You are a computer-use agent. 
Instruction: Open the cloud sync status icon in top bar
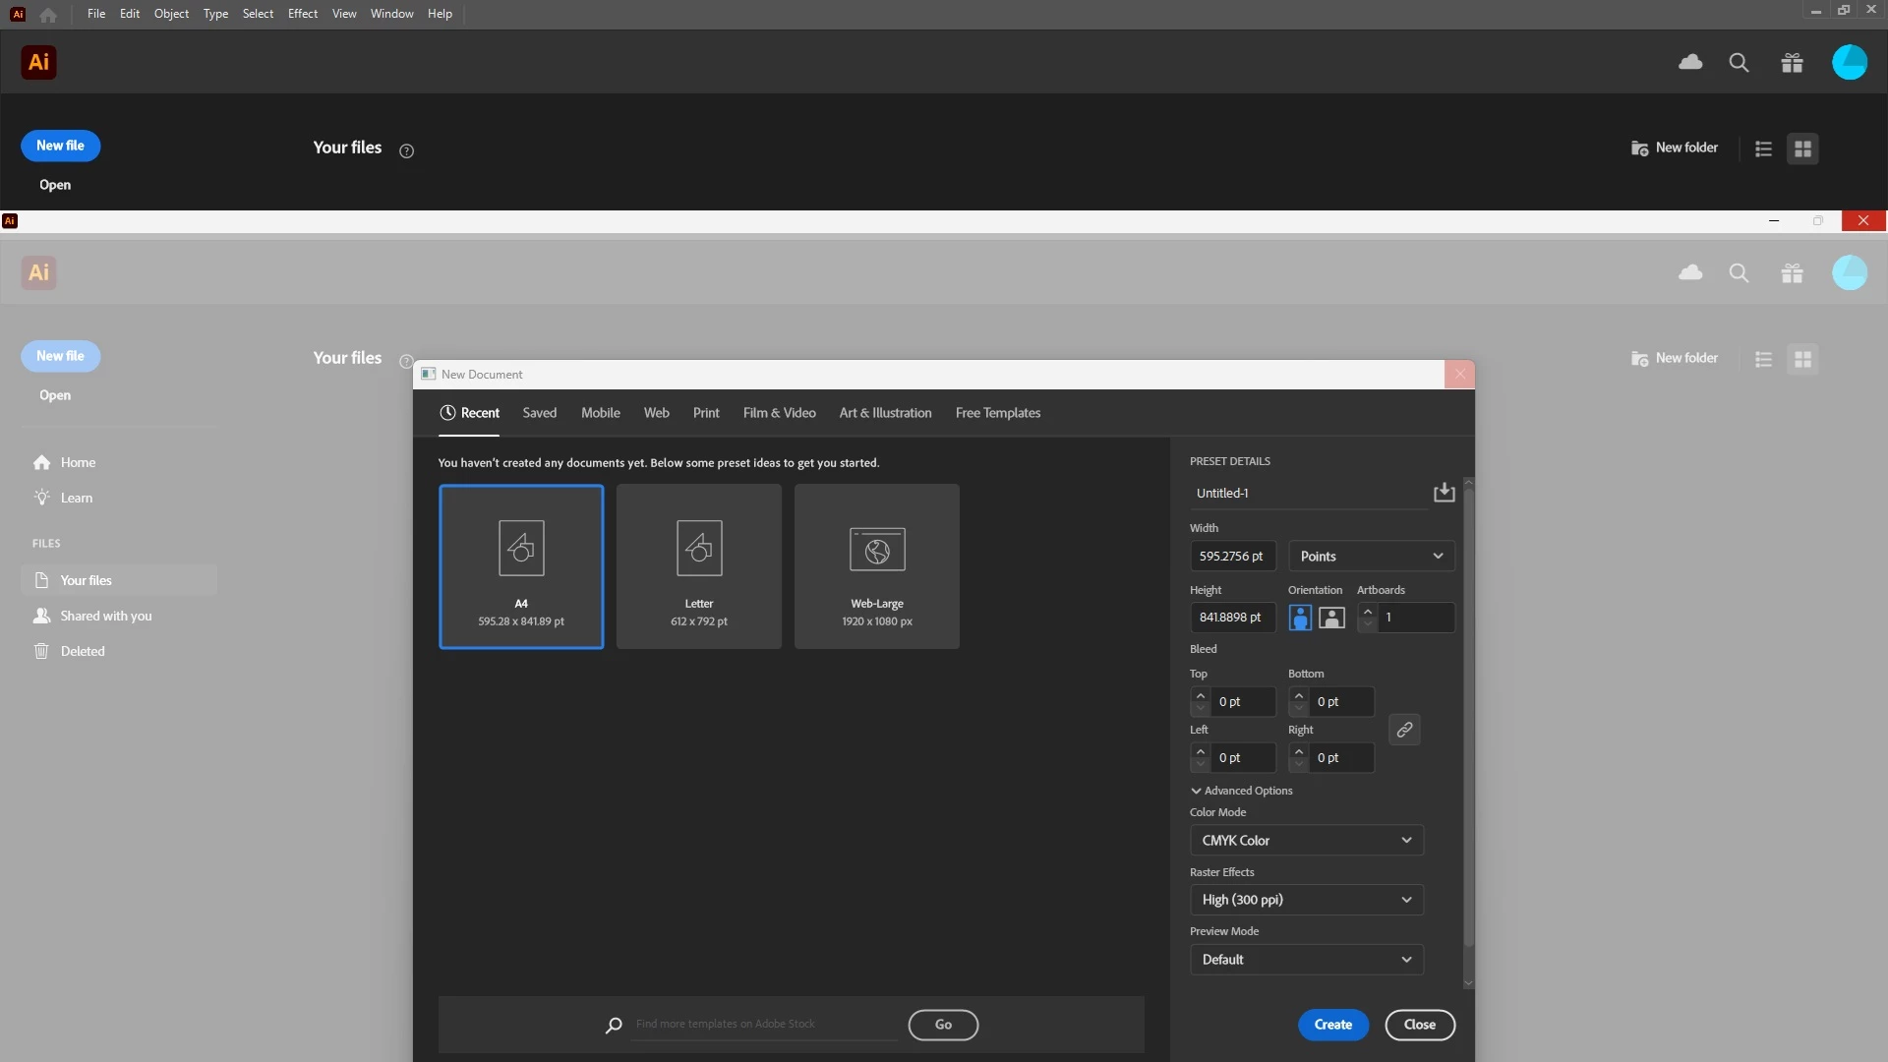1690,63
